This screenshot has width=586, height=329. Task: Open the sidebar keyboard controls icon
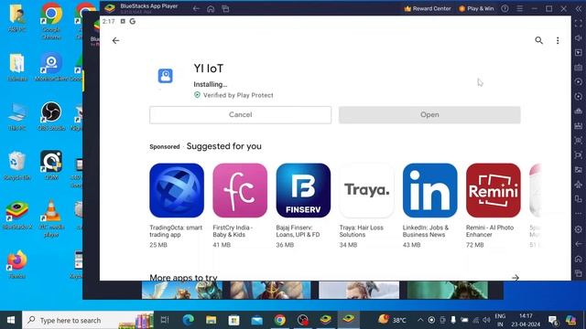(578, 67)
